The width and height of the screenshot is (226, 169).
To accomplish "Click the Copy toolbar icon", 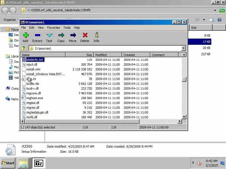I will (x=61, y=35).
